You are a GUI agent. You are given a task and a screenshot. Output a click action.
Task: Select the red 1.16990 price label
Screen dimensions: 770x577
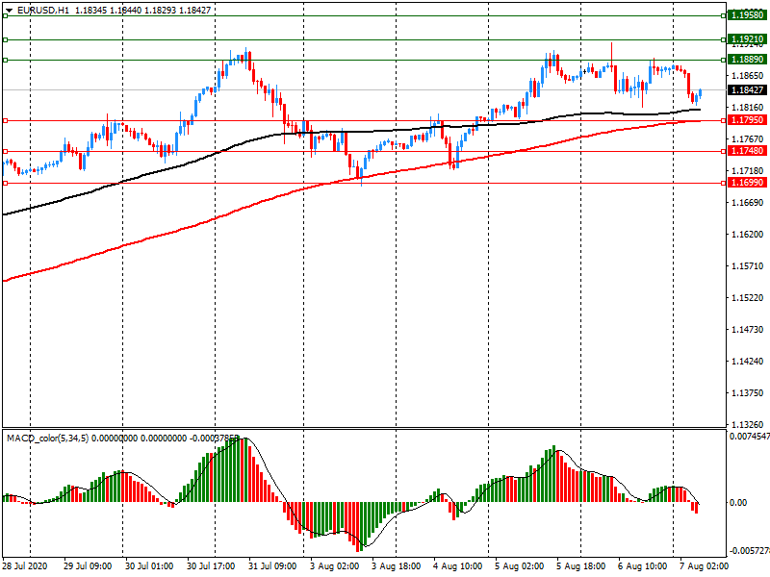(x=747, y=183)
